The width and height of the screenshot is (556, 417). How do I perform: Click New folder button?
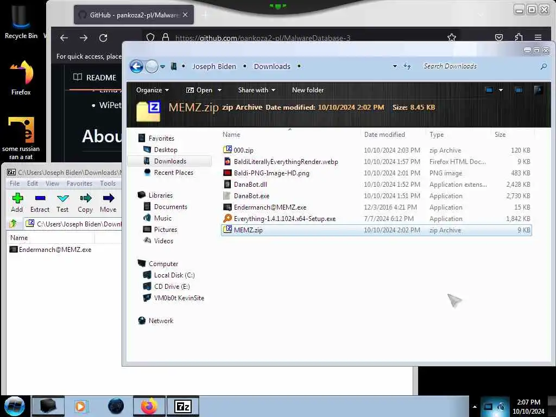[308, 90]
